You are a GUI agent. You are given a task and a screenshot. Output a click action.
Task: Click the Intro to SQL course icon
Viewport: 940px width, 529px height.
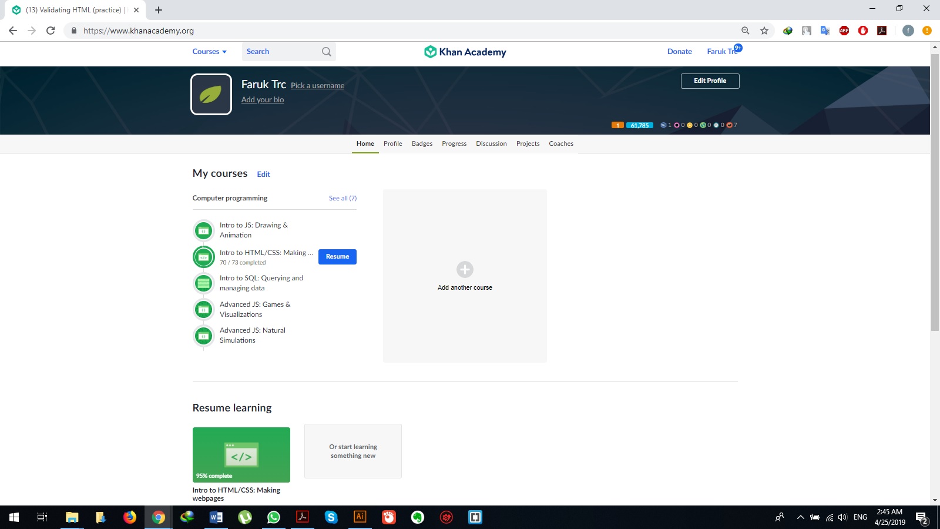[203, 283]
